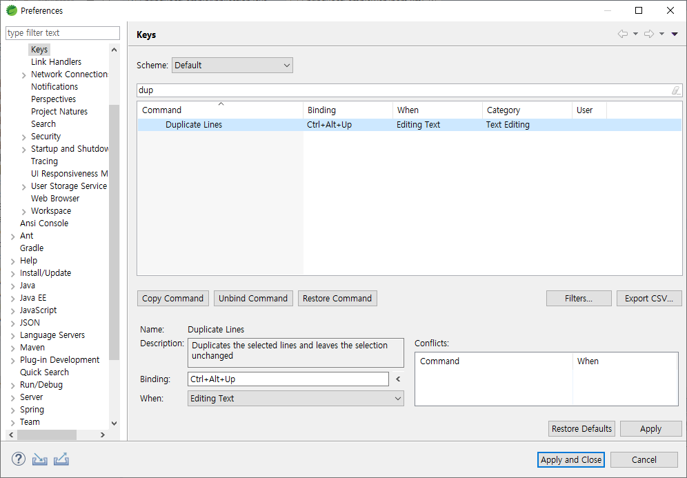687x478 pixels.
Task: Click Restore Defaults button
Action: click(581, 428)
